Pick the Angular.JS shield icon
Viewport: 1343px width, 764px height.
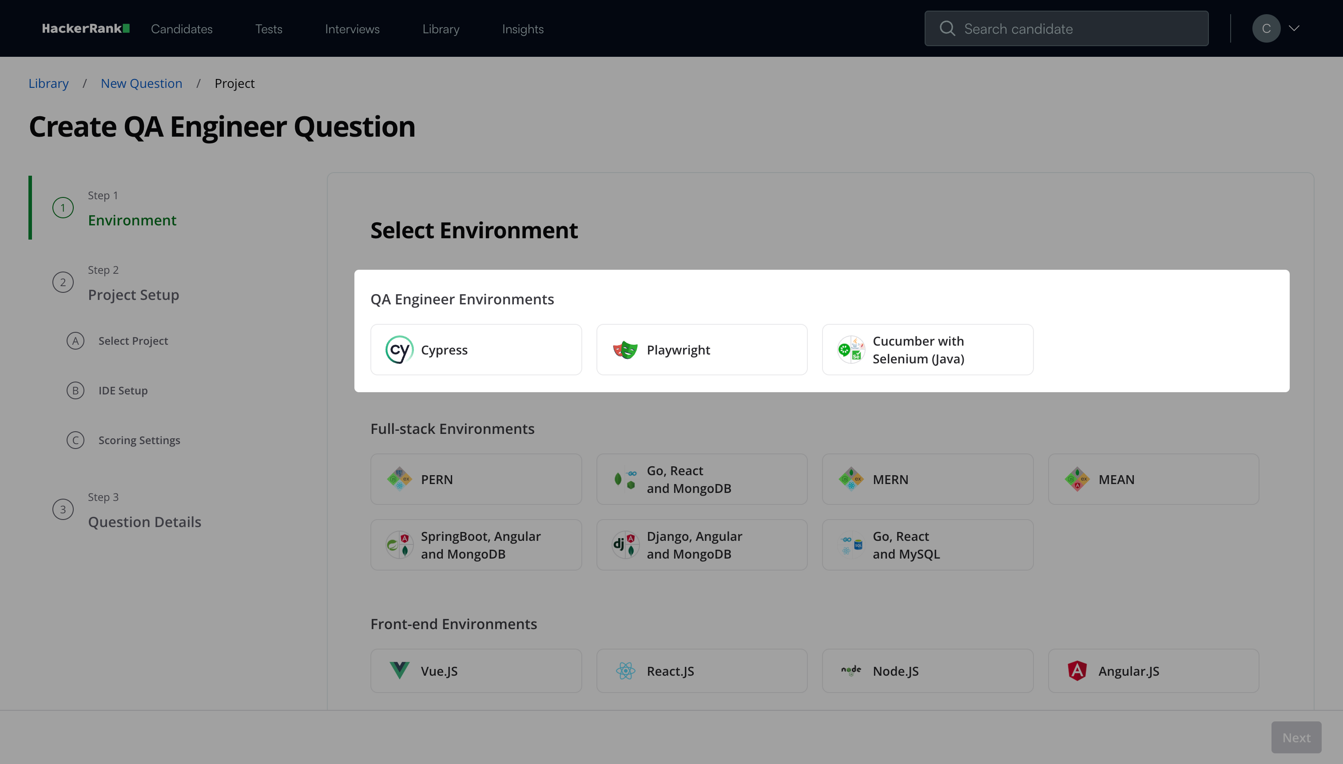coord(1077,670)
